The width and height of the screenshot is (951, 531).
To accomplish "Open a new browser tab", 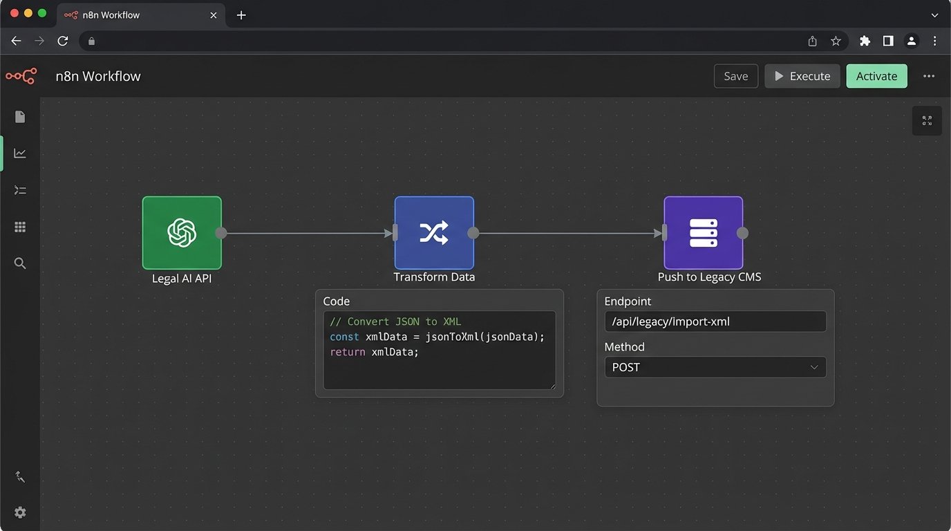I will [x=241, y=15].
